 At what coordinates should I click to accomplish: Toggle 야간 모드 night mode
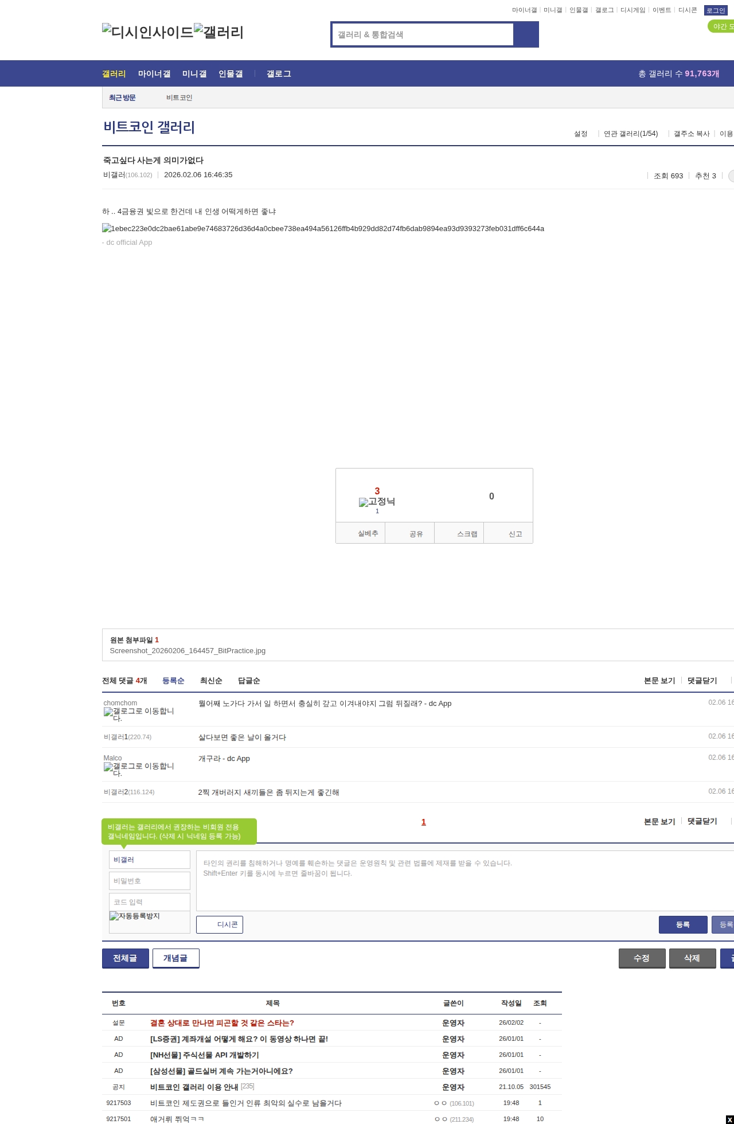[721, 26]
